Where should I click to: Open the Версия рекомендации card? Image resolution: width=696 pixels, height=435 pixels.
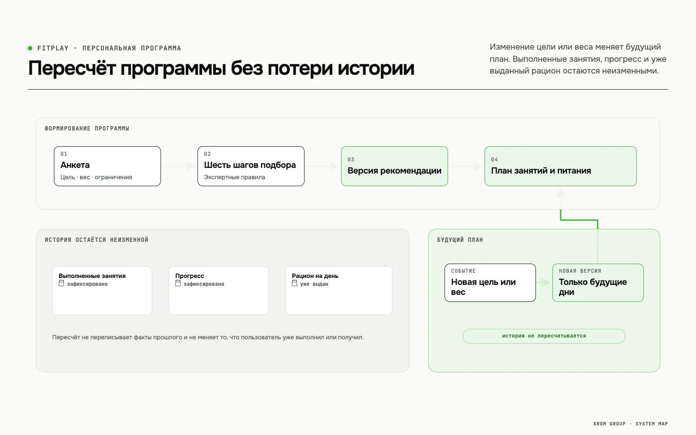(395, 166)
